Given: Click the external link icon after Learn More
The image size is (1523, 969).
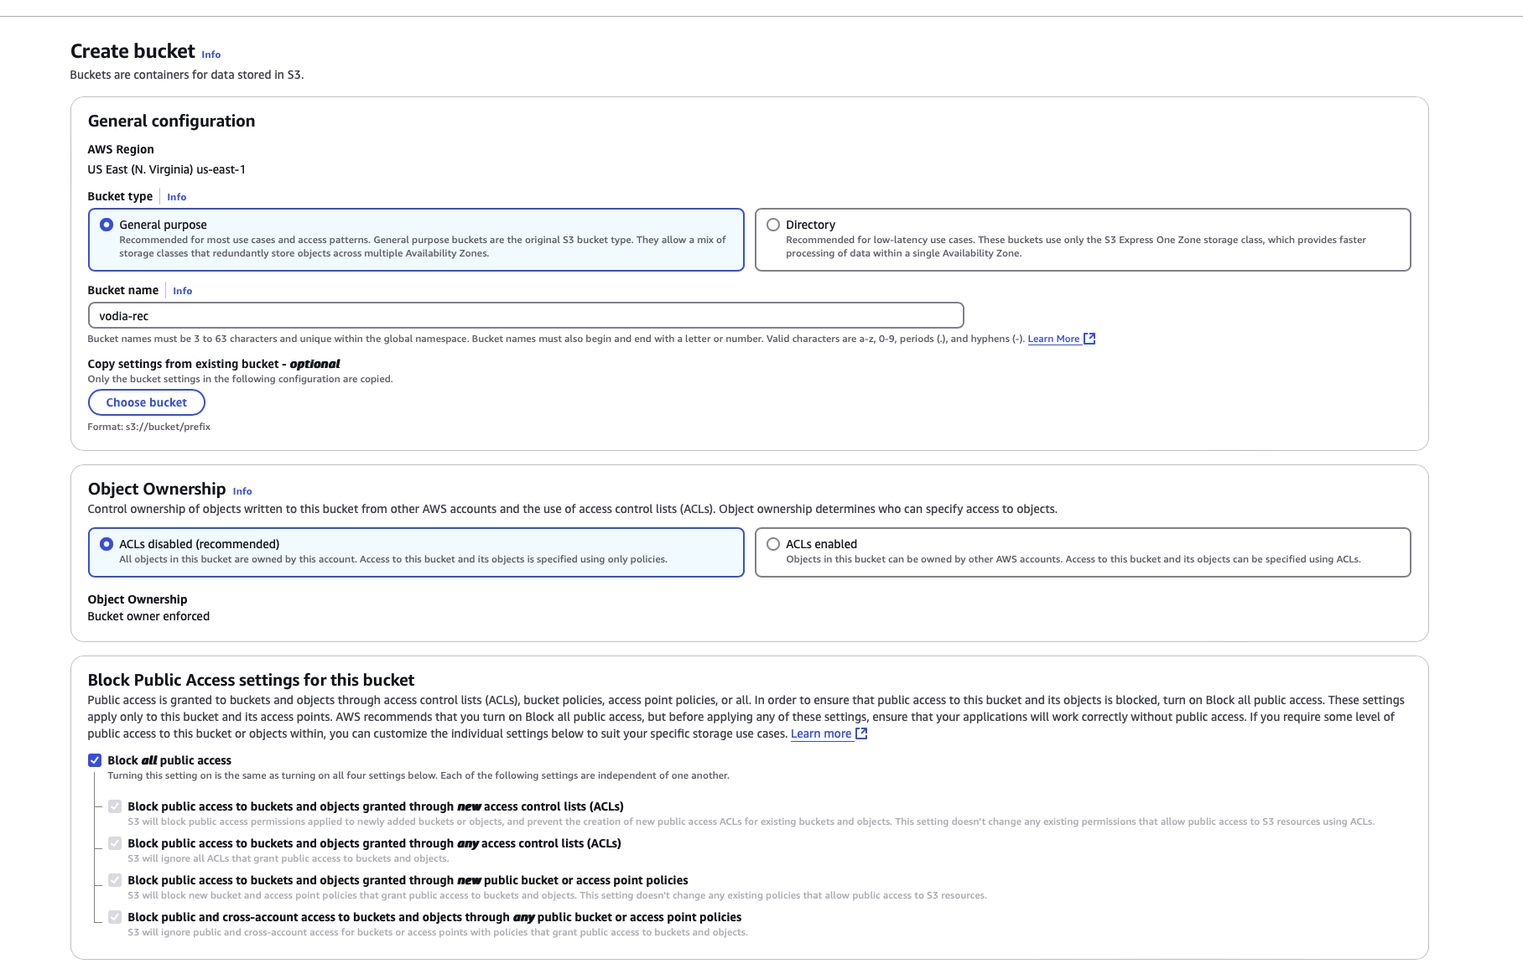Looking at the screenshot, I should tap(1089, 339).
